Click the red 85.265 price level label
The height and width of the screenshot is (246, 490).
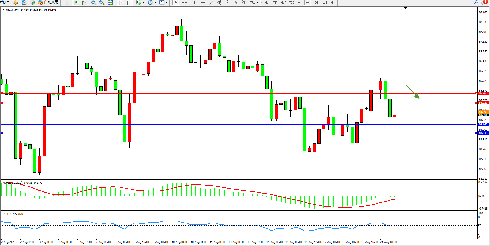pos(483,93)
